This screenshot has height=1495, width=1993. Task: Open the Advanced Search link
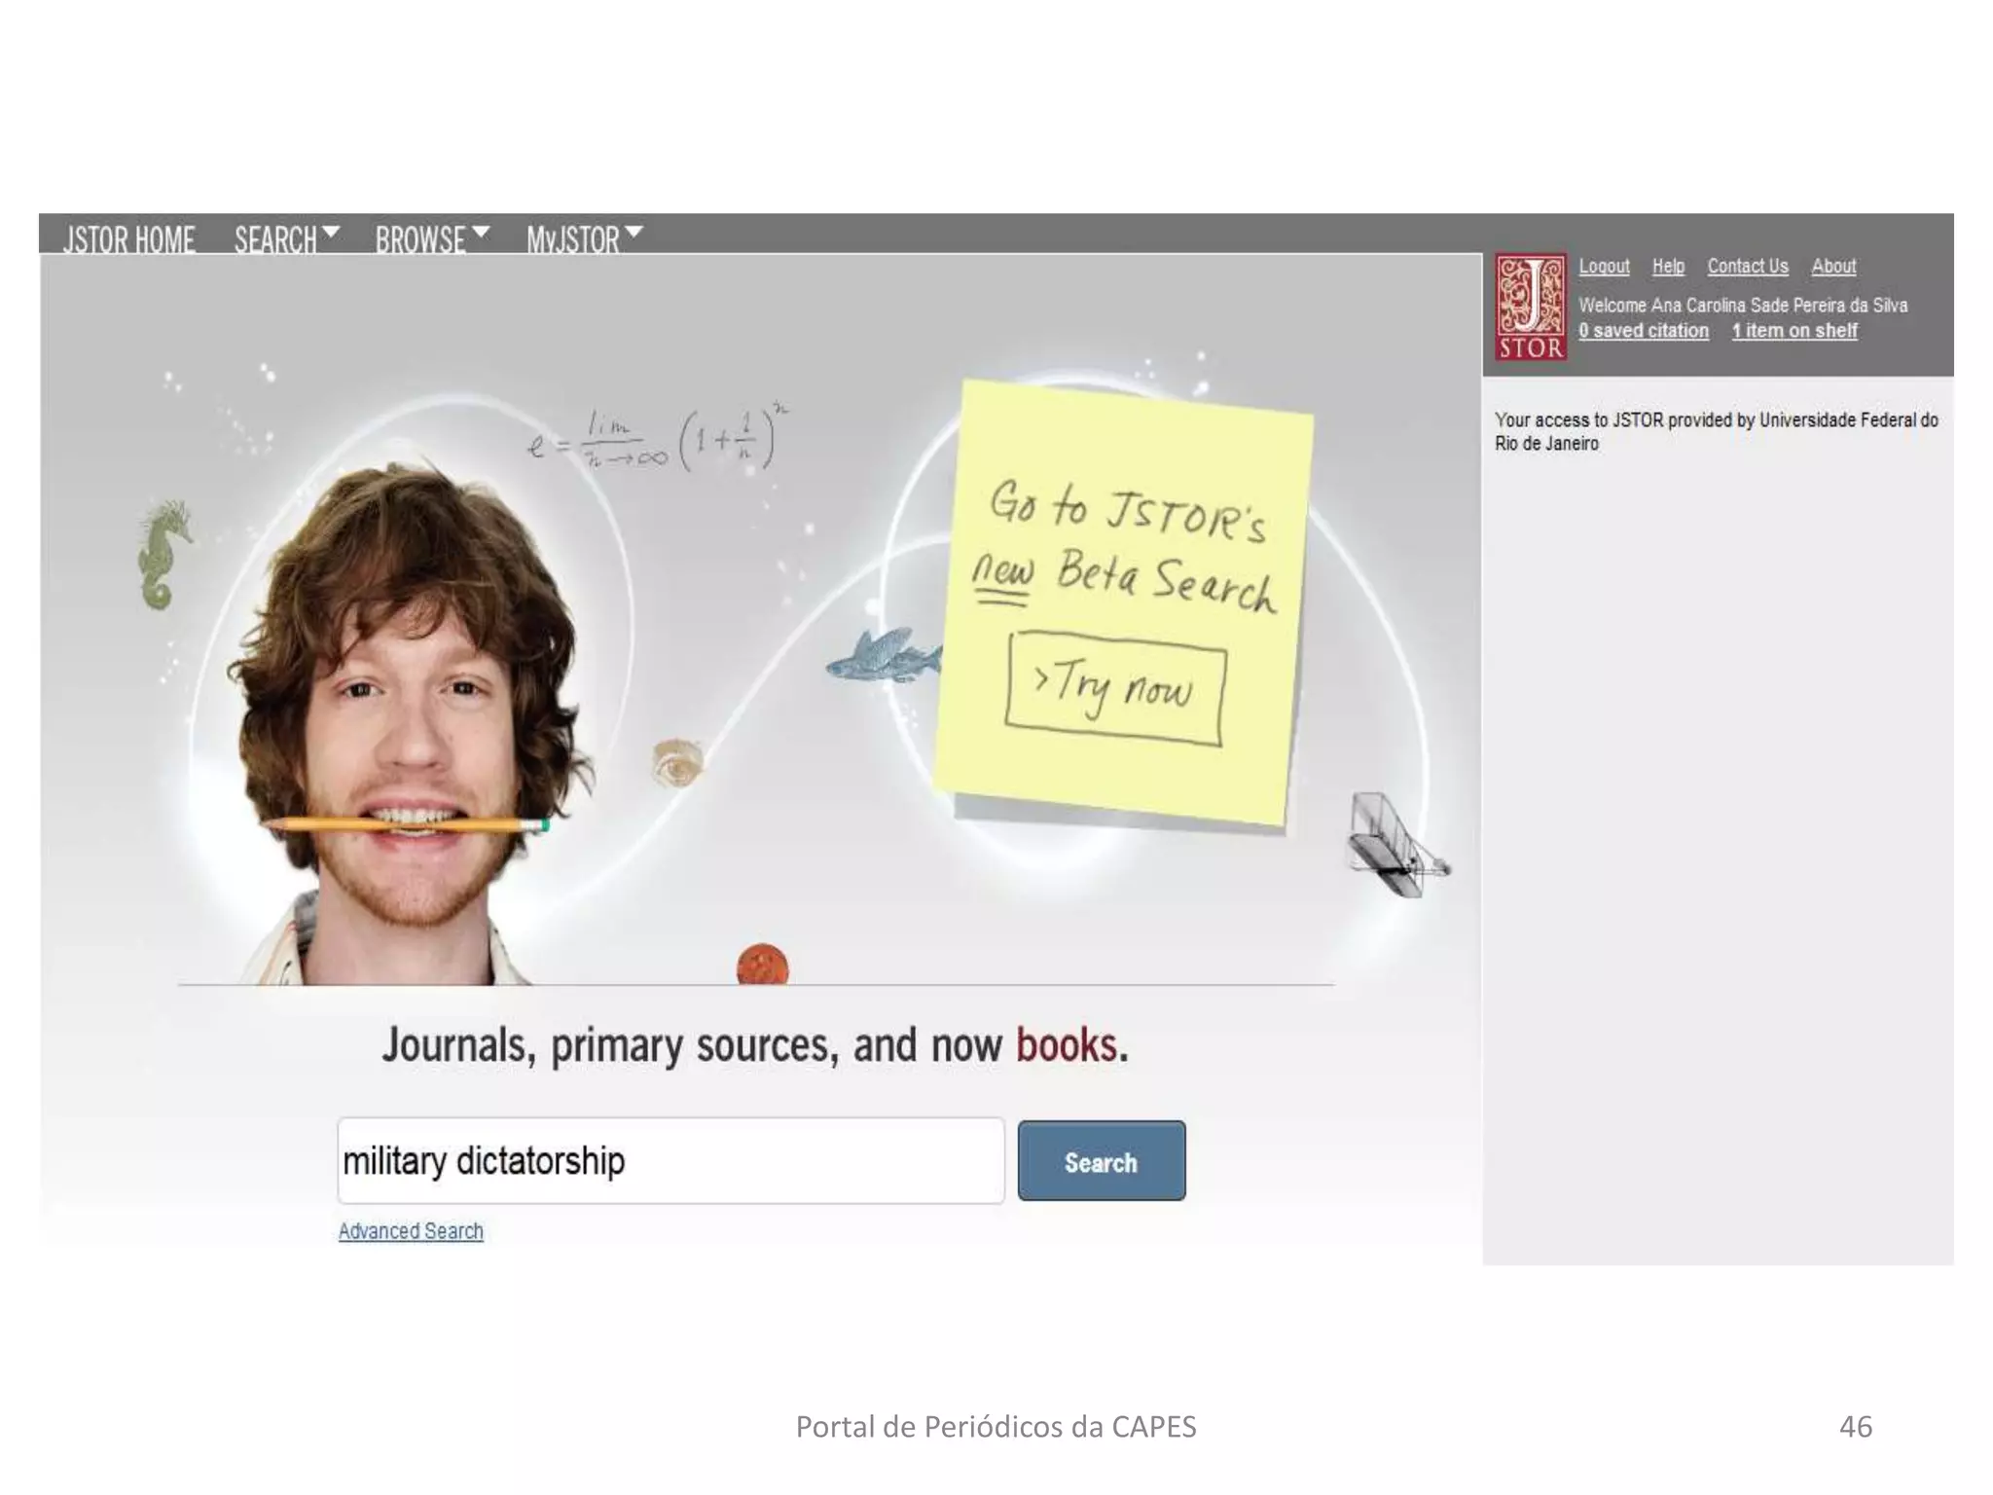(x=411, y=1231)
